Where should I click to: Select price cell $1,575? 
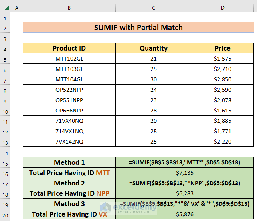click(x=223, y=59)
